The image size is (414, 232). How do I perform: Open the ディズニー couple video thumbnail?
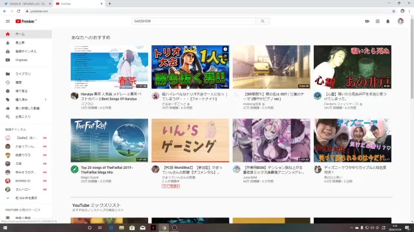pyautogui.click(x=353, y=140)
